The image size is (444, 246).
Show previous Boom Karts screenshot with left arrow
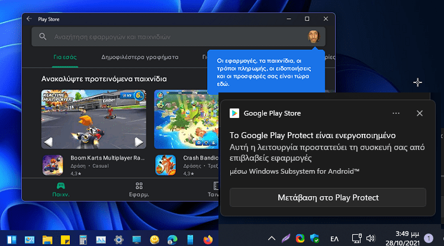[x=49, y=142]
